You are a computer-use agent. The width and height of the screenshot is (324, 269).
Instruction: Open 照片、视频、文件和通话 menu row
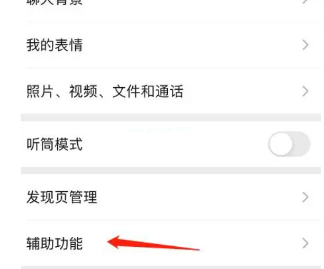pos(170,91)
